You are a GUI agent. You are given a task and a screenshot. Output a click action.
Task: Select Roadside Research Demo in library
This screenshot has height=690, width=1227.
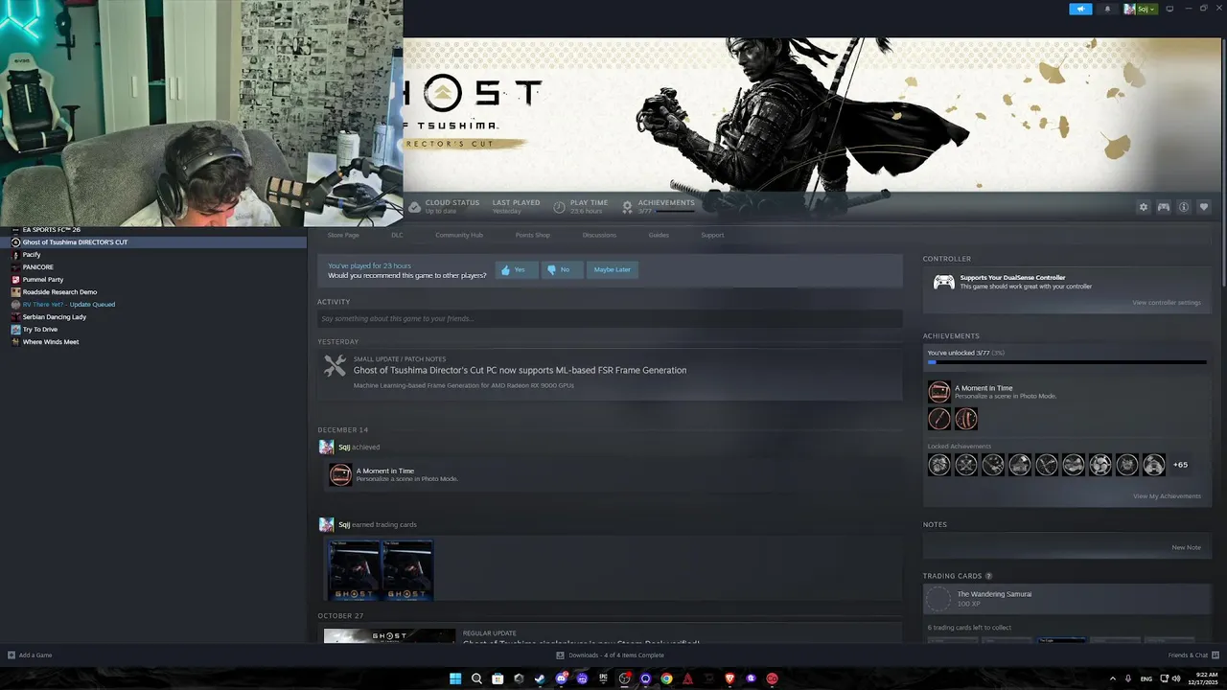click(x=153, y=292)
